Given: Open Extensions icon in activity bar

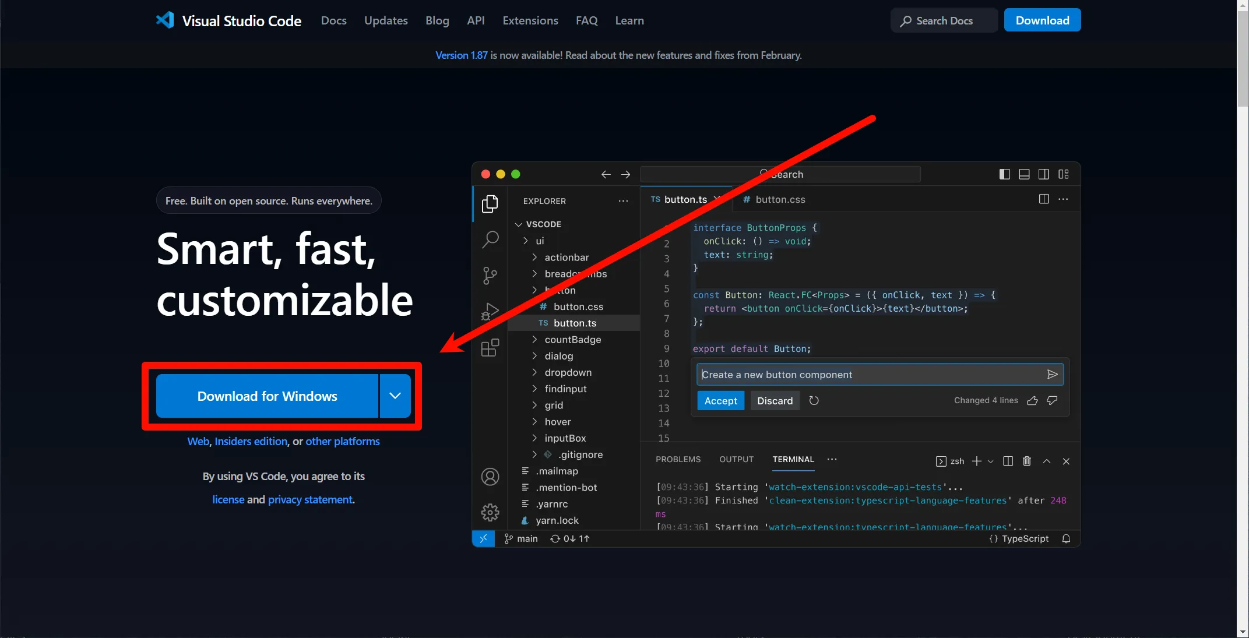Looking at the screenshot, I should pos(490,348).
